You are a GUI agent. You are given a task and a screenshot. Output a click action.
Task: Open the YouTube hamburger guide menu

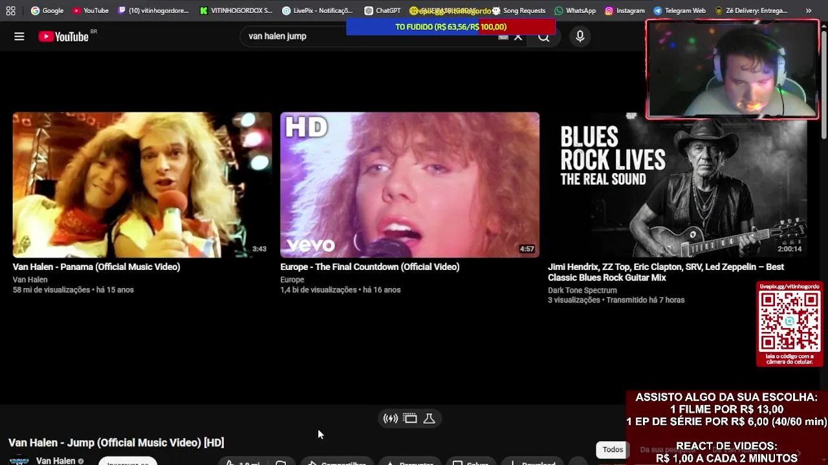tap(19, 36)
